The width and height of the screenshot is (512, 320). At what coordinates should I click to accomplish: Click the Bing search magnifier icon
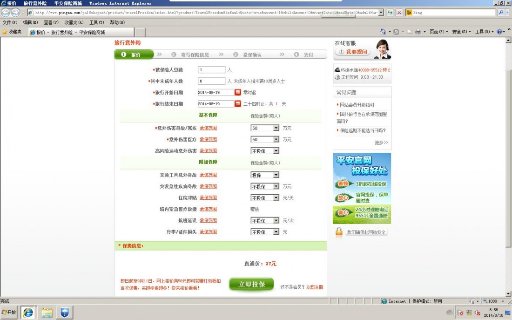[501, 13]
